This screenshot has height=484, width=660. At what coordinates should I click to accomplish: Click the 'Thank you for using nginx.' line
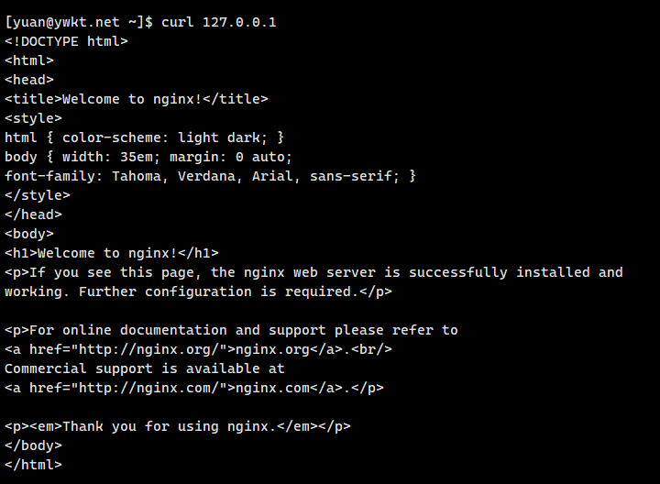178,425
